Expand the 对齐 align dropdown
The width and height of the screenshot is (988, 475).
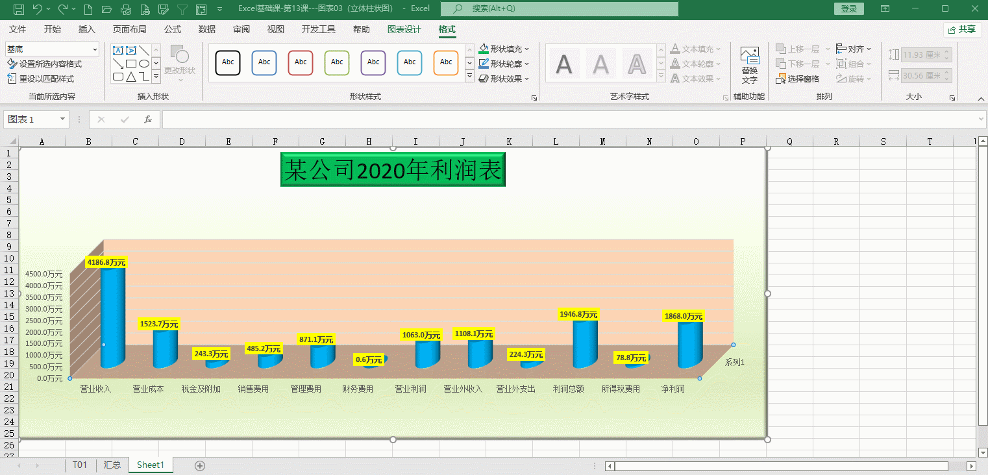coord(869,49)
